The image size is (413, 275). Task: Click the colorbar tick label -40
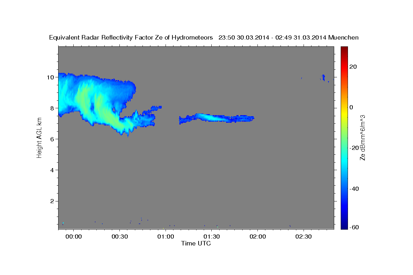coord(354,189)
